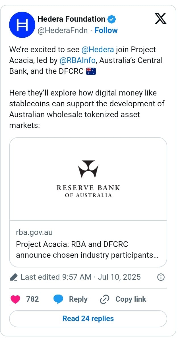Image resolution: width=178 pixels, height=339 pixels.
Task: Click the blue reply bubble icon
Action: click(x=58, y=299)
